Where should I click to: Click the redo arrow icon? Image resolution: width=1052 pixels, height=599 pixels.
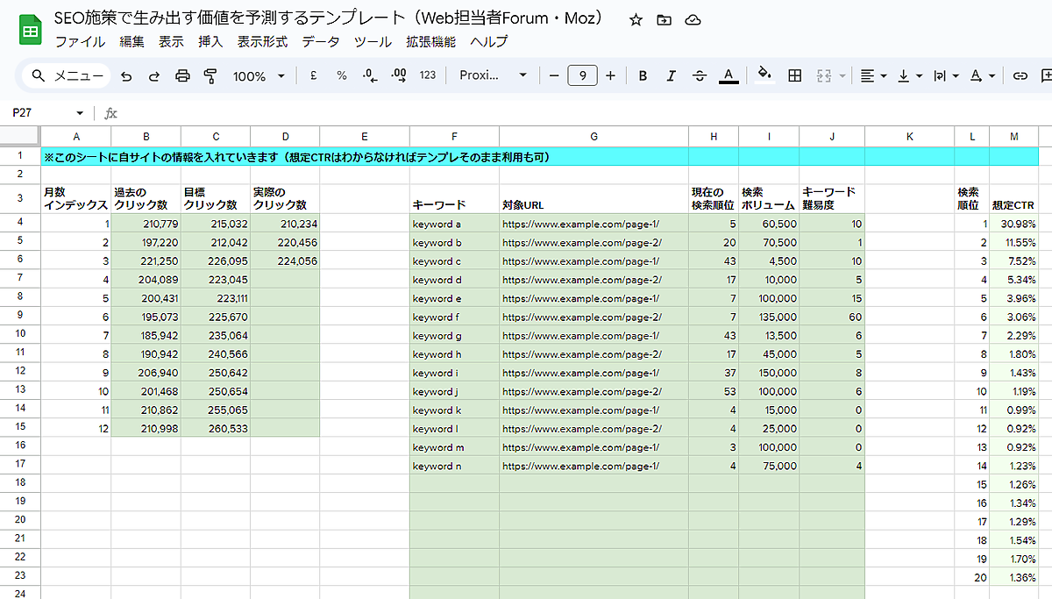[154, 76]
